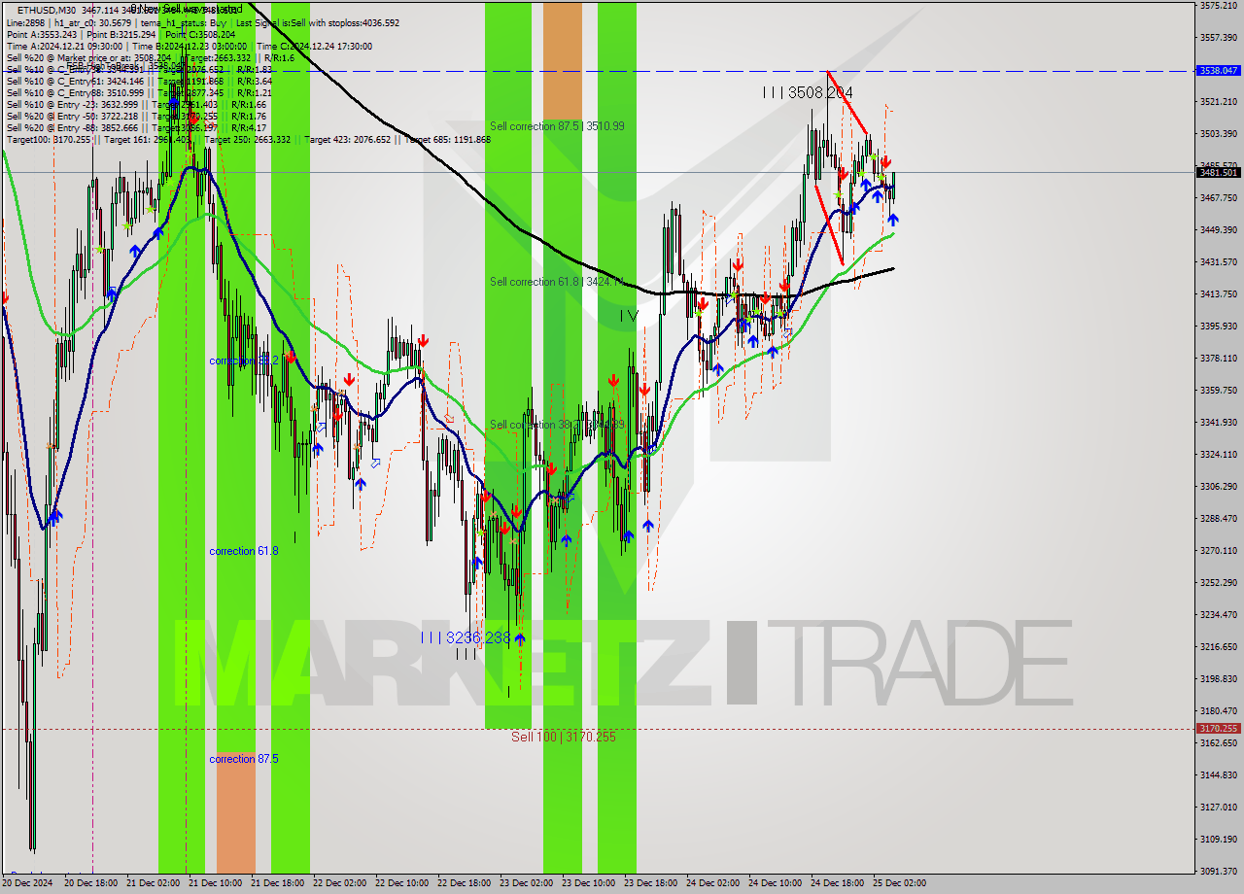1244x894 pixels.
Task: Click price axis value 3198.830
Action: tap(1218, 679)
